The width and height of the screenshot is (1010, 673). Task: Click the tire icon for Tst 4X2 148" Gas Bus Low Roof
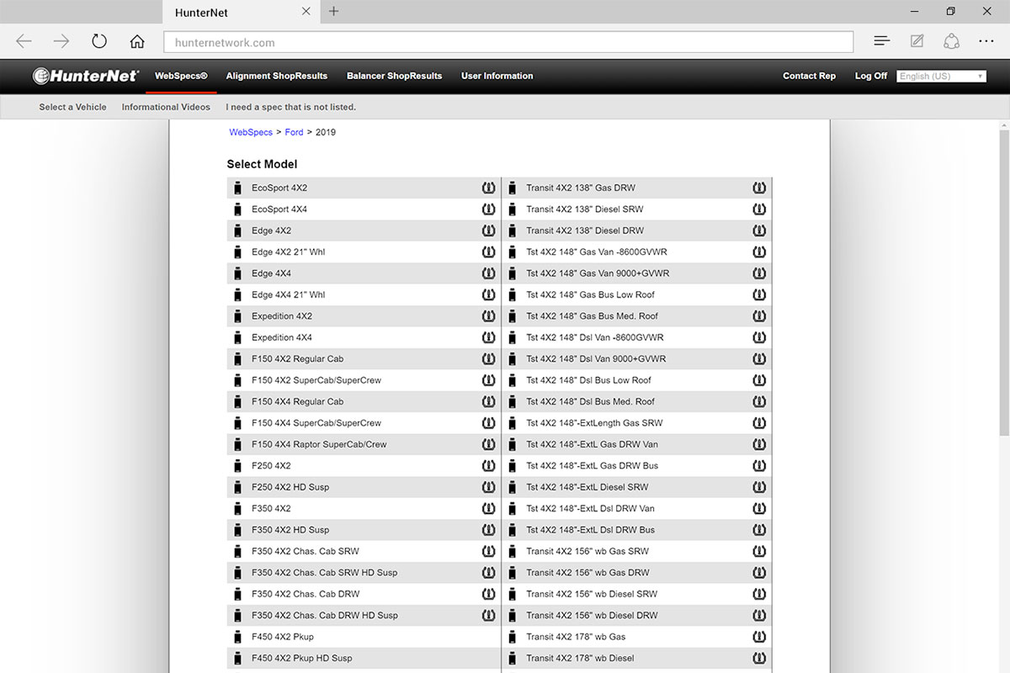click(x=759, y=294)
